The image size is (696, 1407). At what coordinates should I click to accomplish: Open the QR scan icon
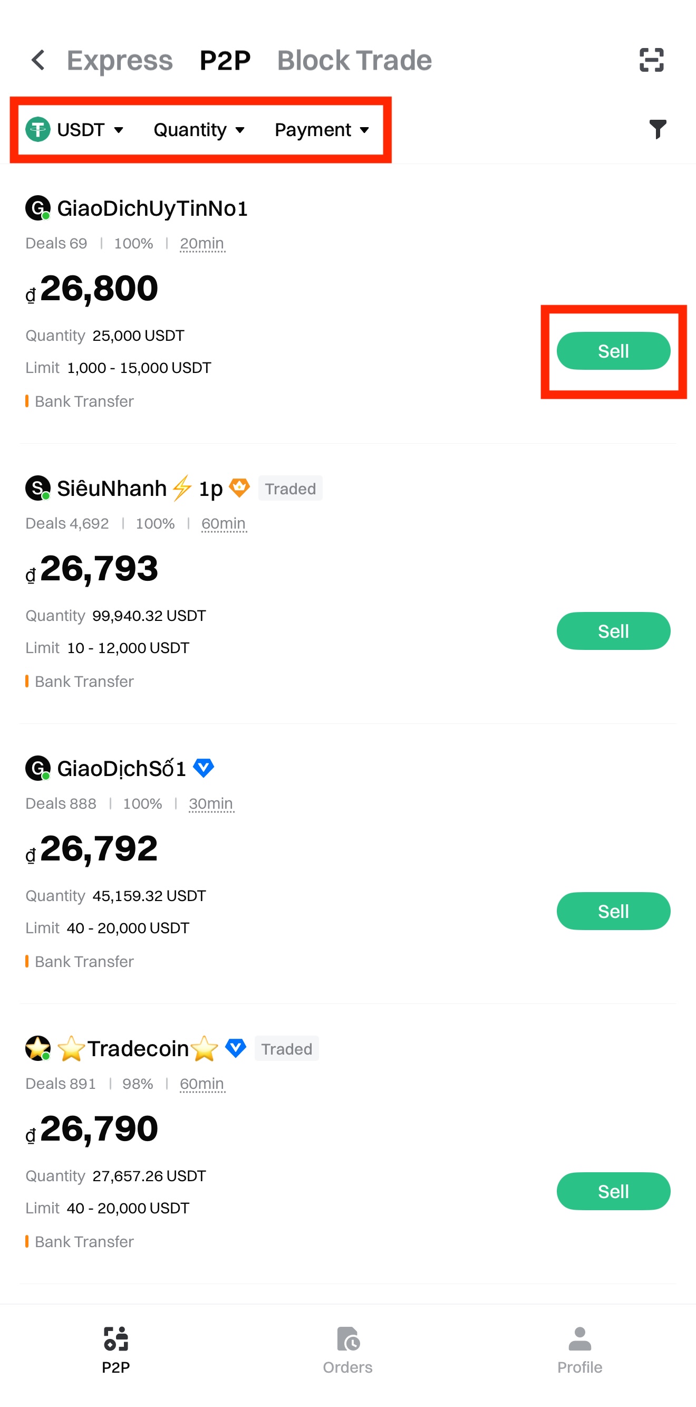pyautogui.click(x=651, y=60)
